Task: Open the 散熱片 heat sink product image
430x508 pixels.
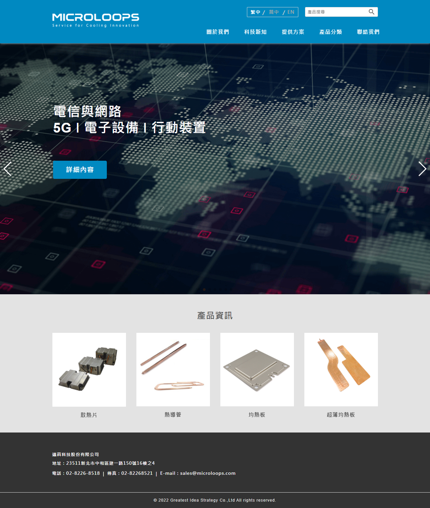Action: [x=89, y=370]
